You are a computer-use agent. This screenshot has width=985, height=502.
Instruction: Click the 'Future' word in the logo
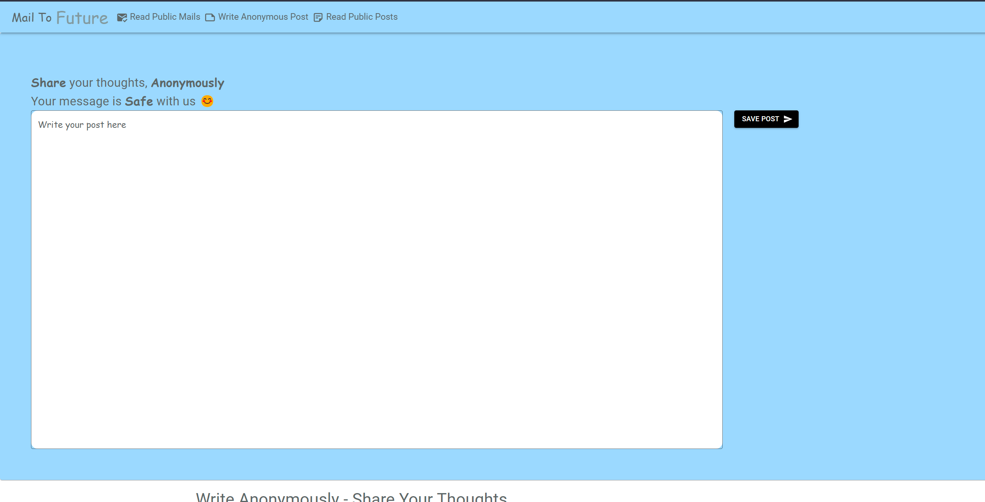tap(82, 18)
